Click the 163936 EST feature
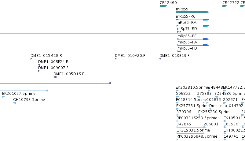 point(225,127)
